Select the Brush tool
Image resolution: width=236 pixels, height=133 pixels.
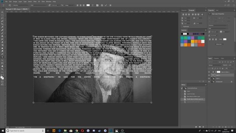coord(2,33)
